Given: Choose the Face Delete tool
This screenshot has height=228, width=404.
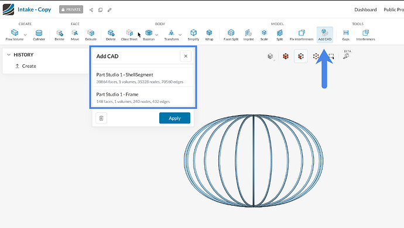Looking at the screenshot, I should [60, 34].
